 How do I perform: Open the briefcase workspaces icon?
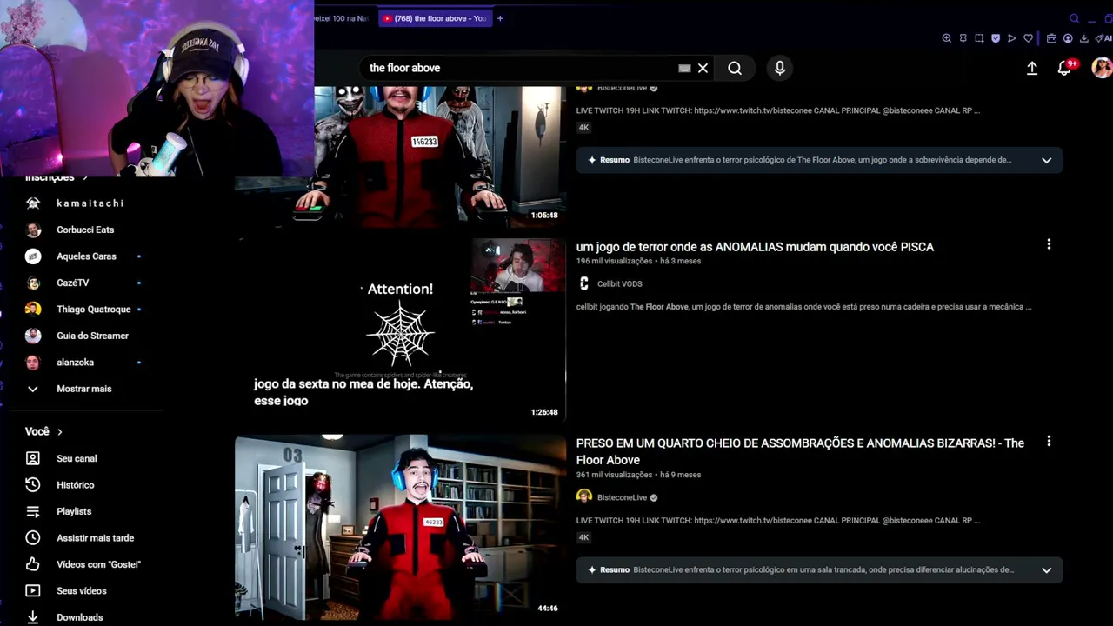1051,38
